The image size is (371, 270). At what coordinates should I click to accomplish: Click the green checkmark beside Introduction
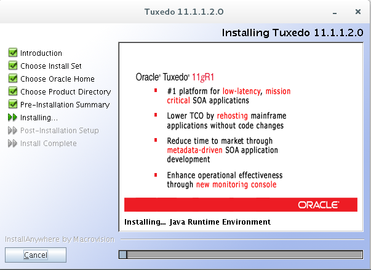13,53
